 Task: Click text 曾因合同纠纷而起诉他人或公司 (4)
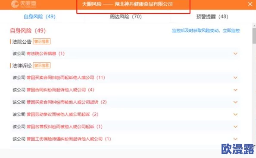(60, 90)
